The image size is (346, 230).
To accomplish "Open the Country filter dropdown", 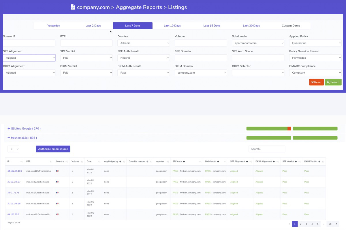I will [x=143, y=43].
